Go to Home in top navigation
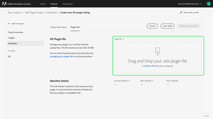Screen dimensions: 213x119 click(43, 4)
